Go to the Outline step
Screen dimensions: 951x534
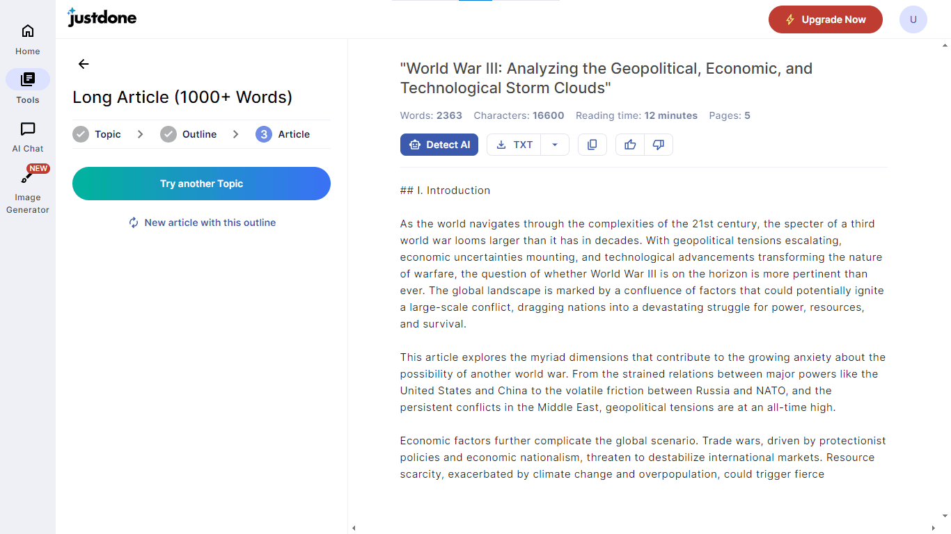click(189, 134)
